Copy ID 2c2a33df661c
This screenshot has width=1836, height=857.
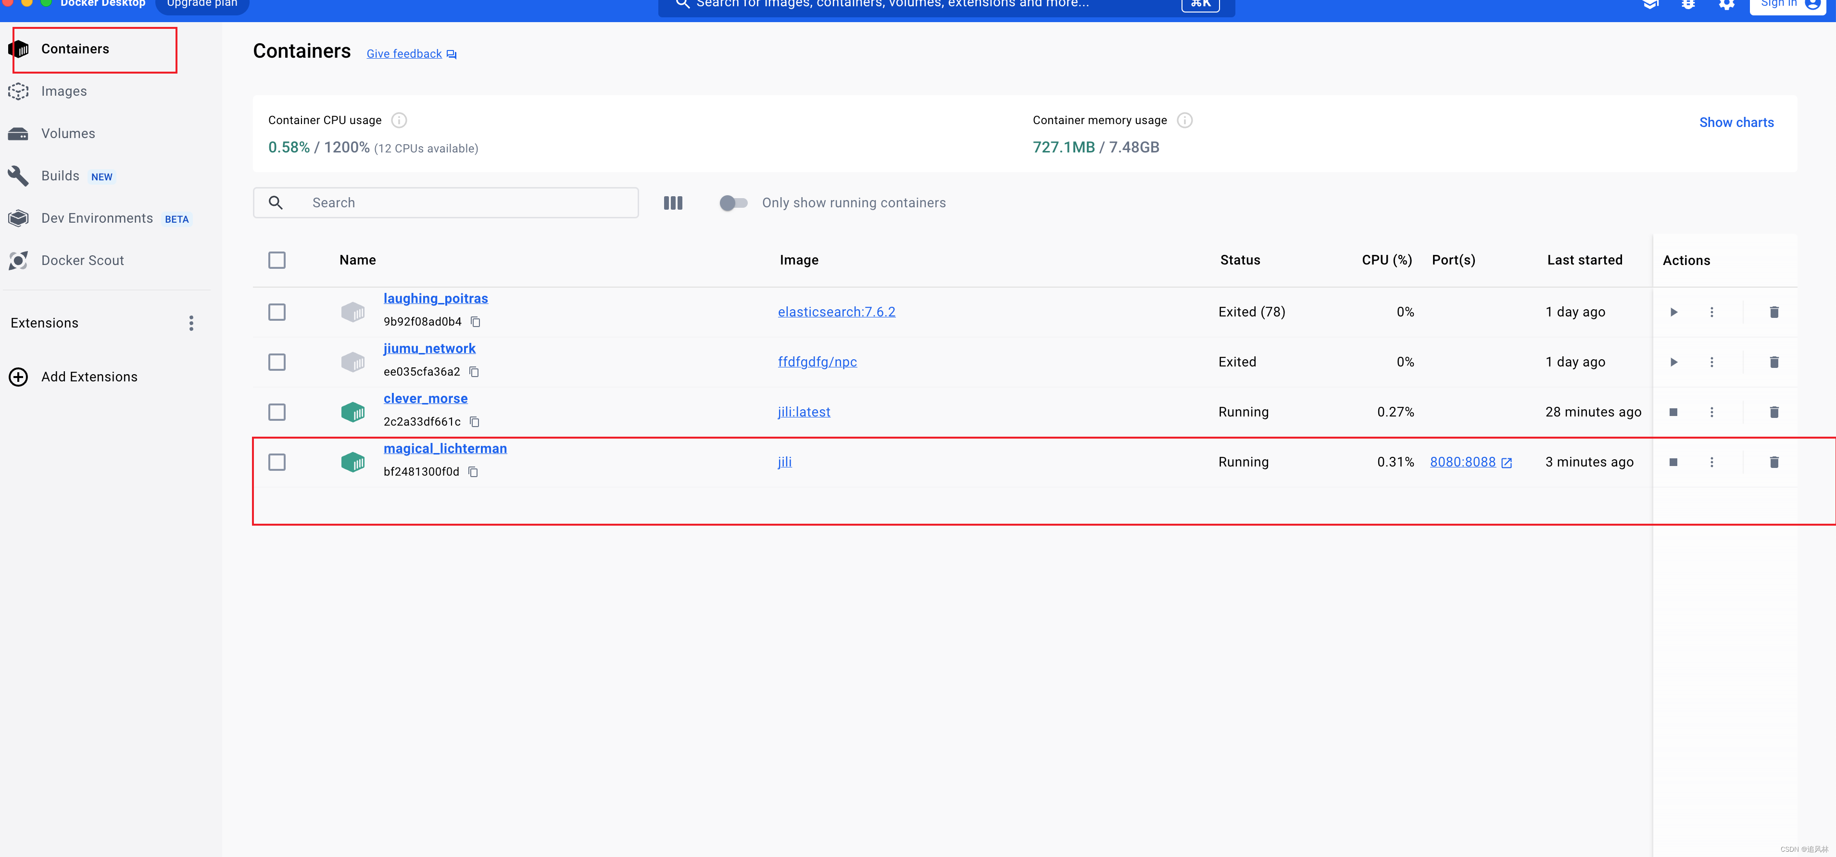click(474, 422)
